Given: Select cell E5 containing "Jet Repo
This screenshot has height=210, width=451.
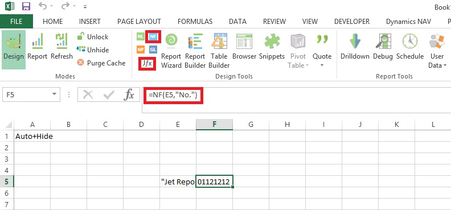Looking at the screenshot, I should pyautogui.click(x=178, y=182).
